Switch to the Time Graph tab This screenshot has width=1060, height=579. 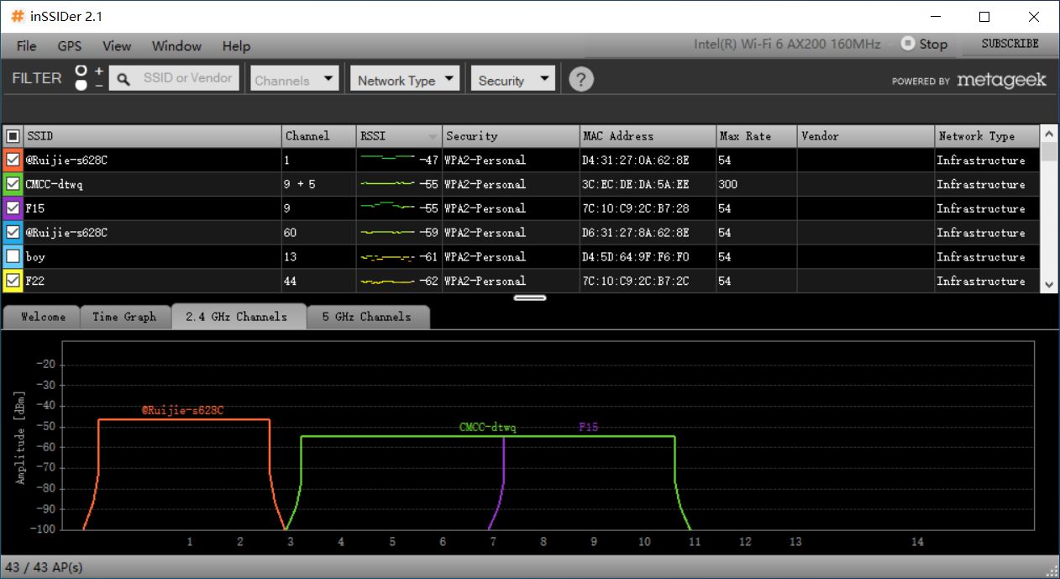click(x=124, y=317)
